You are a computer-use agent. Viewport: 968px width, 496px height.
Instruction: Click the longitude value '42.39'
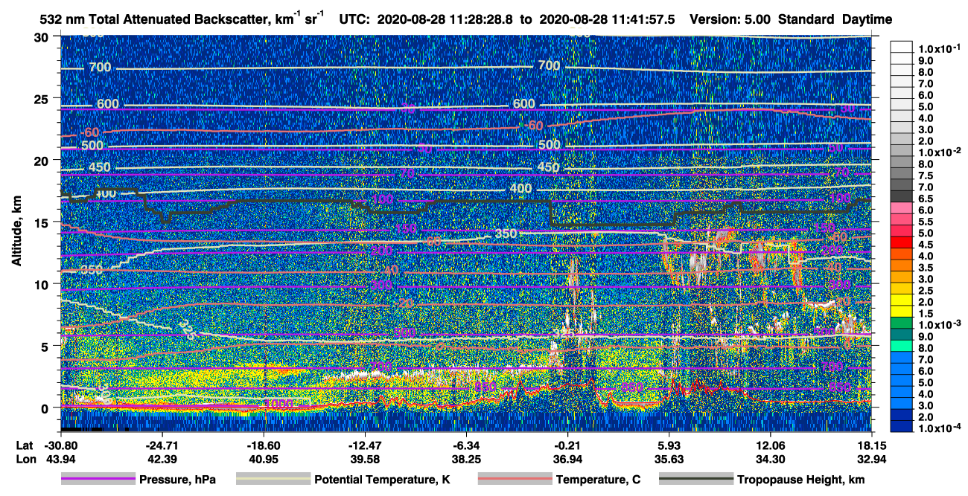161,459
